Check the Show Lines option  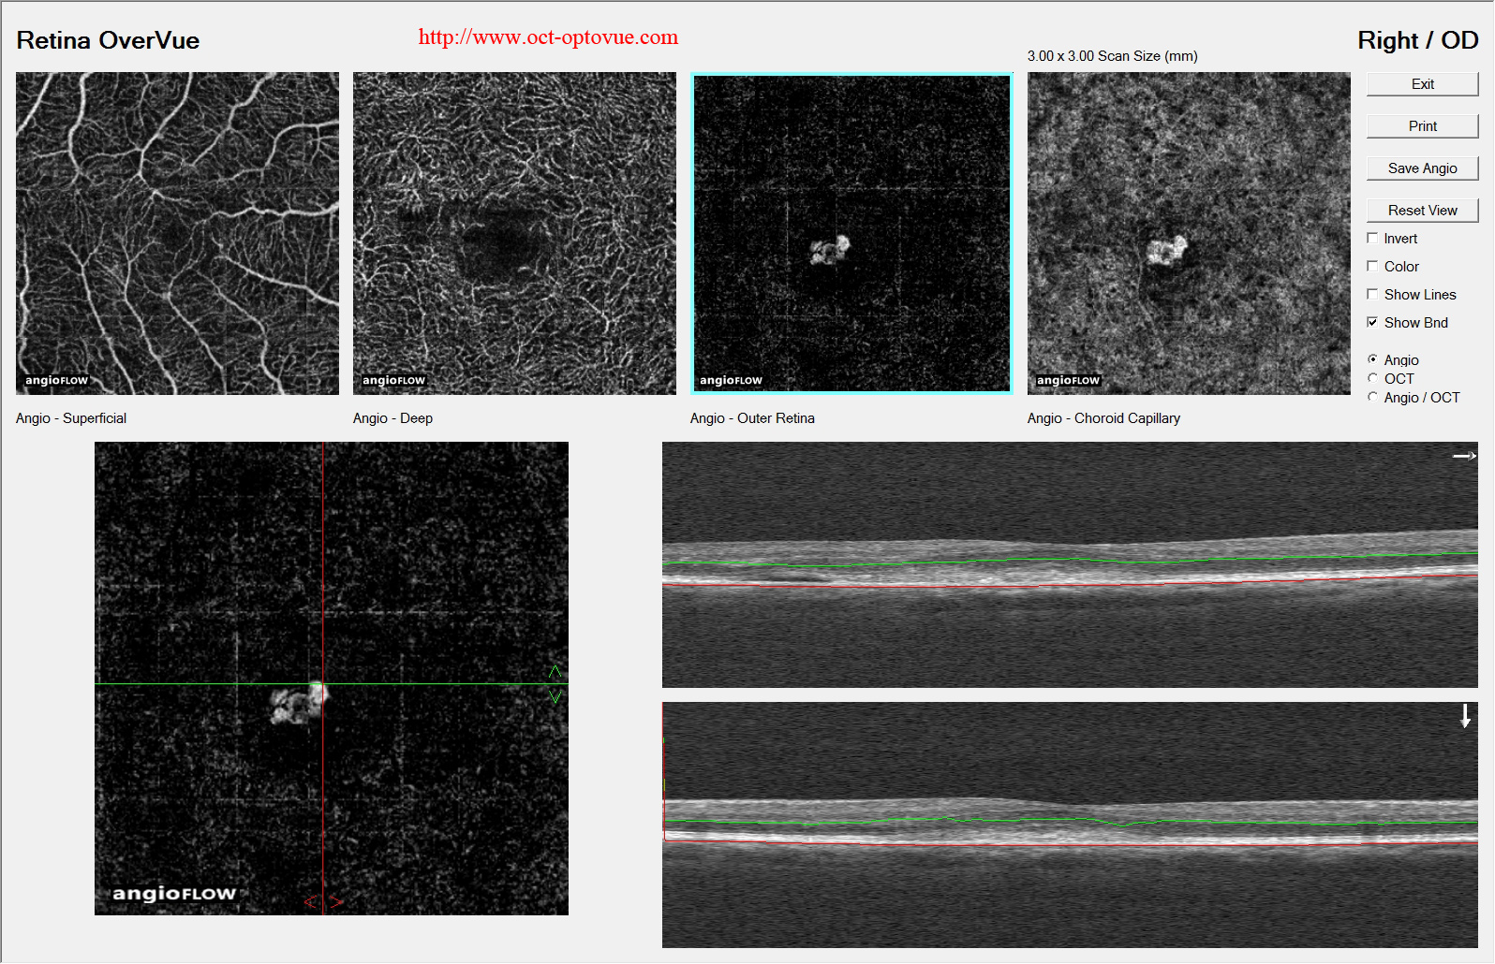coord(1372,295)
